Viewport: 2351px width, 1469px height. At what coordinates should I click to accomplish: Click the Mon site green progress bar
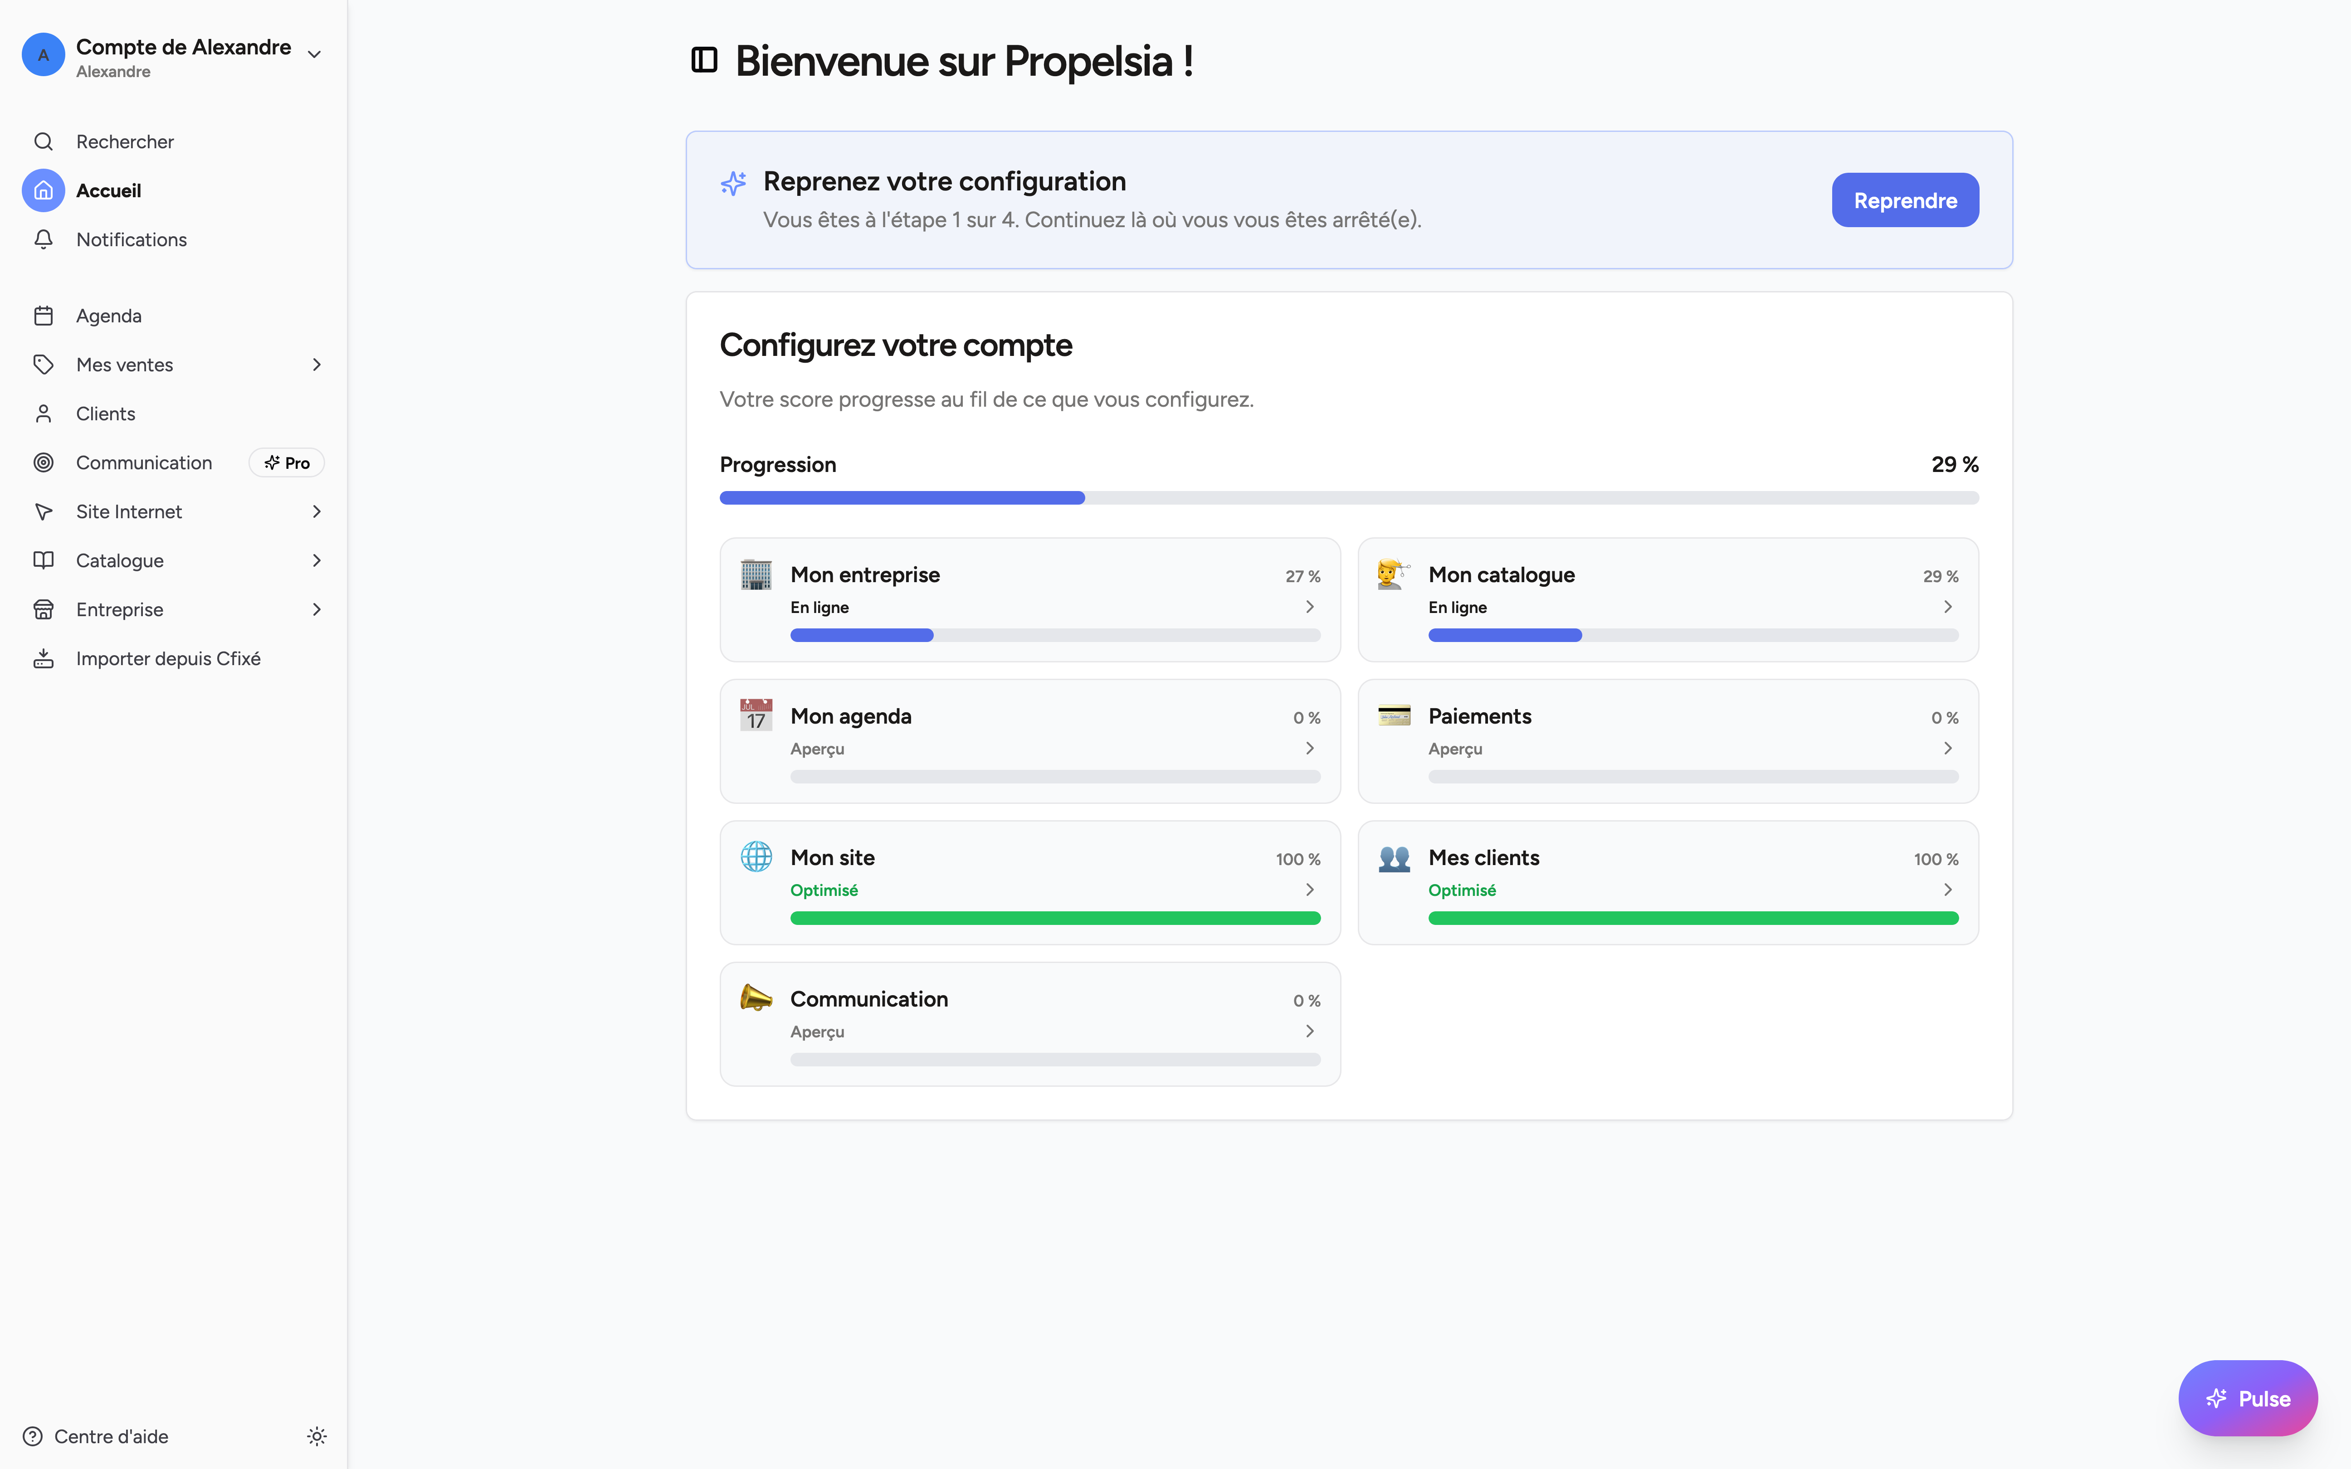[x=1055, y=918]
